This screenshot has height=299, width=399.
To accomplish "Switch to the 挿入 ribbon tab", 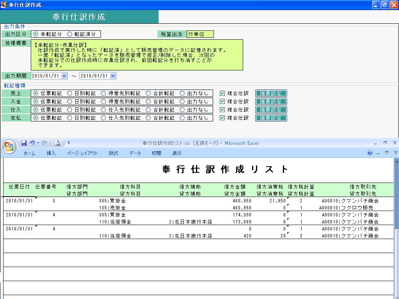I will pos(51,153).
